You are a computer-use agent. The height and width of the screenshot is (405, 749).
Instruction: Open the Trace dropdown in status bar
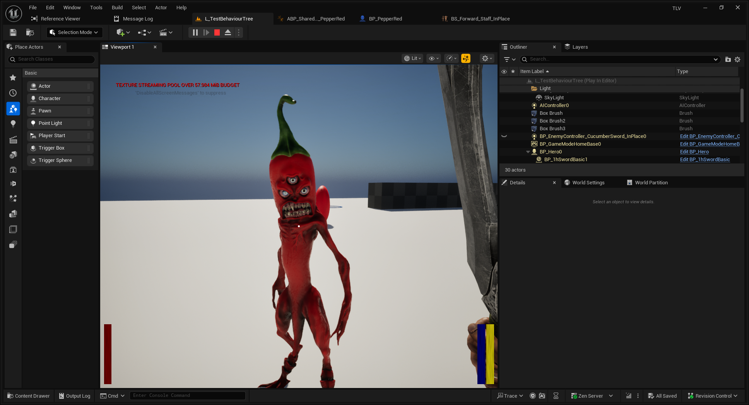[510, 396]
